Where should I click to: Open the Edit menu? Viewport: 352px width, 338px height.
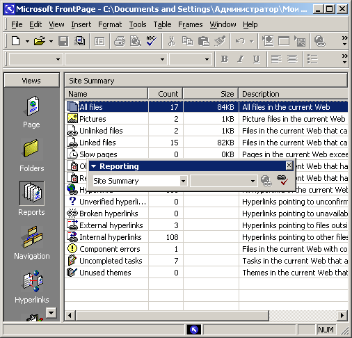point(35,24)
